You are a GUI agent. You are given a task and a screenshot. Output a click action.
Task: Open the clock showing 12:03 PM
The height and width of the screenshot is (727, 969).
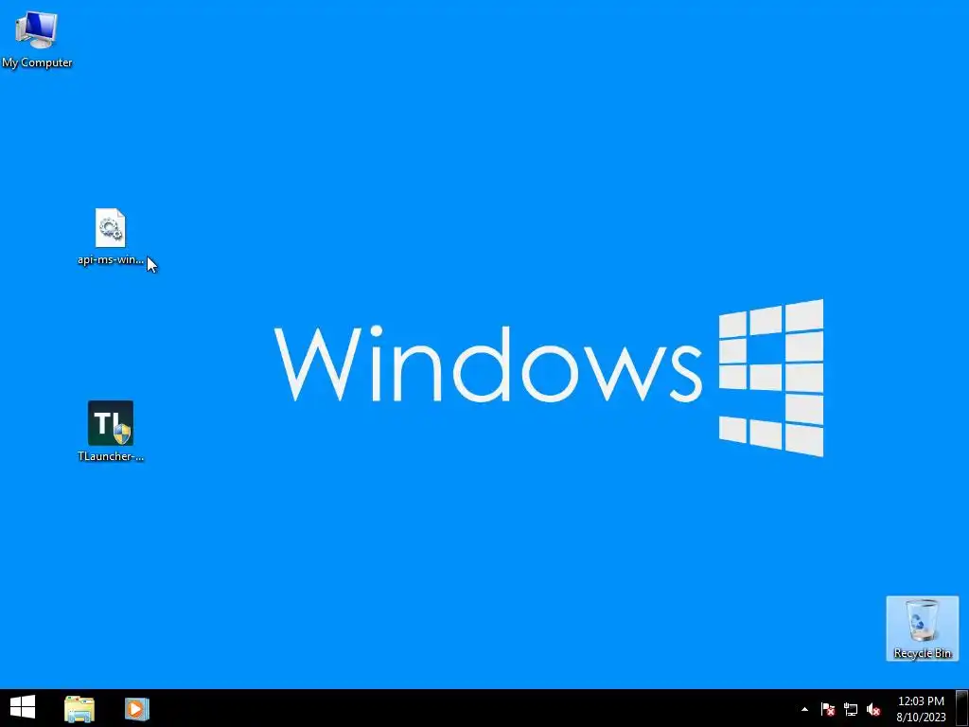(921, 708)
